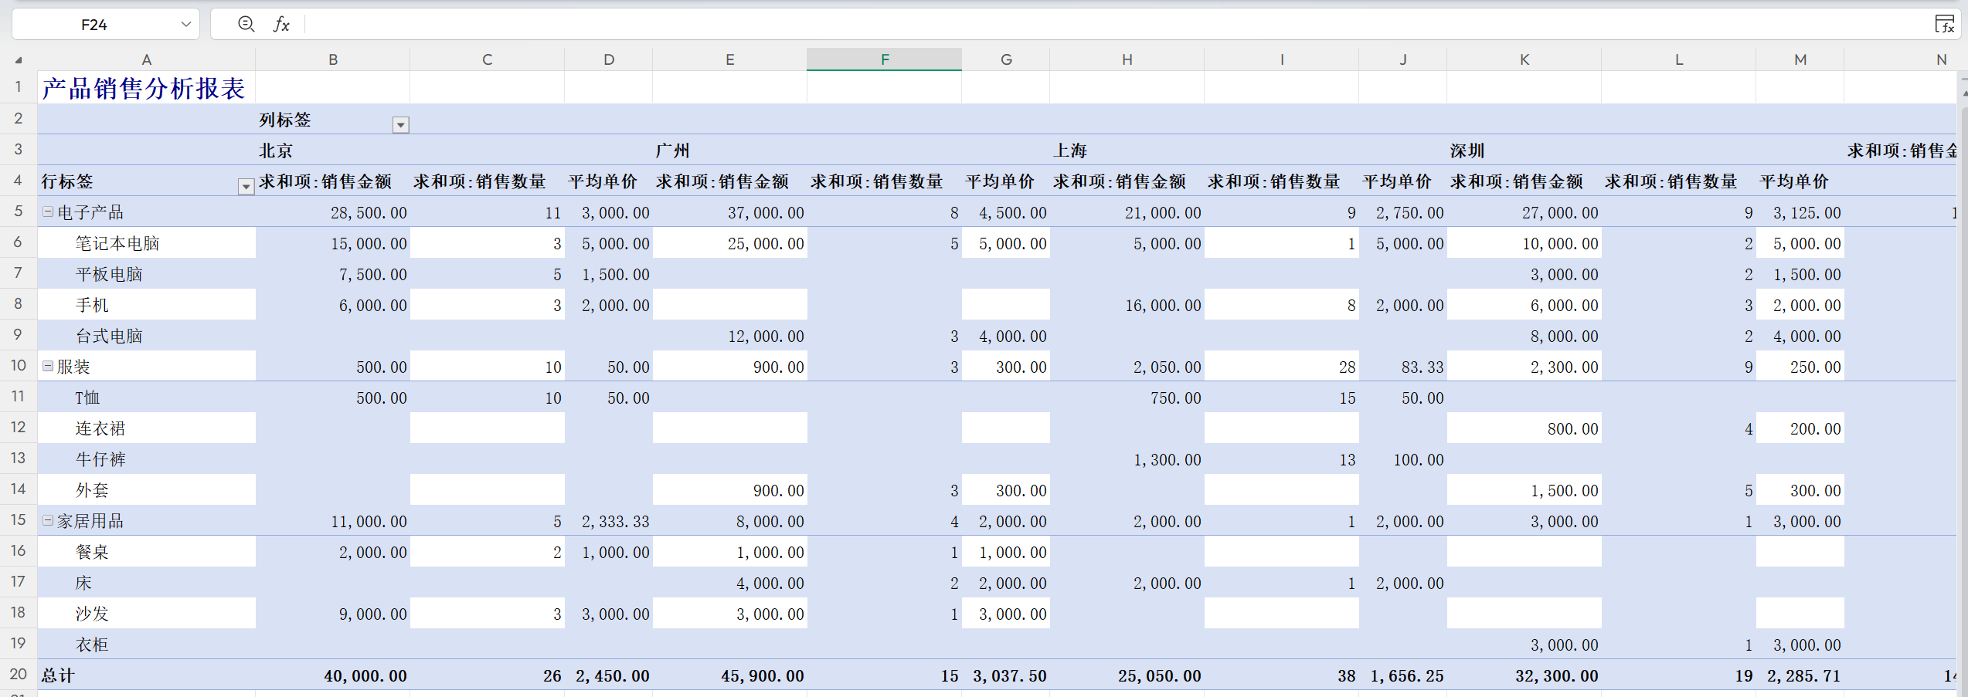Expand the formula bar with the right-side icon
This screenshot has height=697, width=1968.
(1945, 25)
